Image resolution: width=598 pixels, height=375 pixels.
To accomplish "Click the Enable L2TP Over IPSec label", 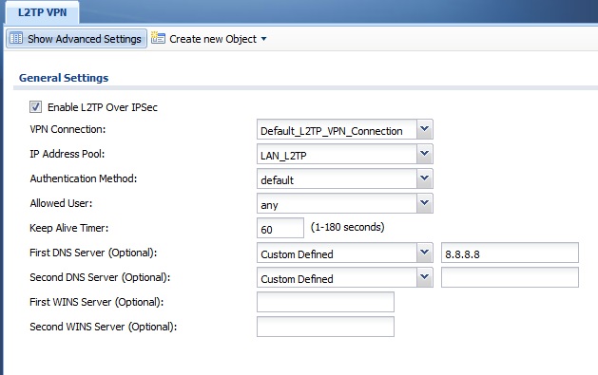I will pyautogui.click(x=103, y=107).
